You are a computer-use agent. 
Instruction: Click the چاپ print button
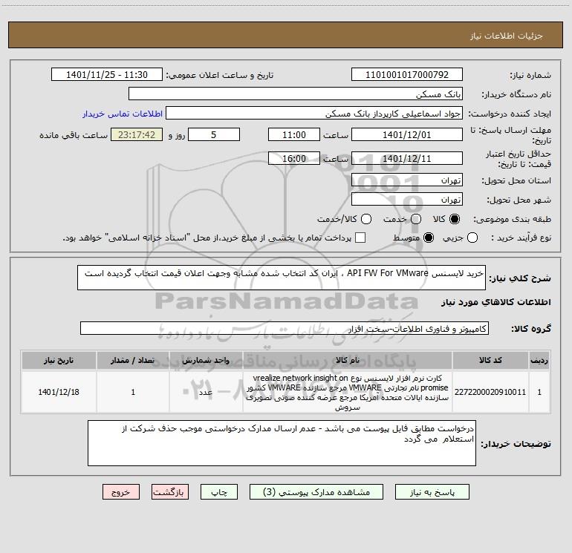[219, 492]
